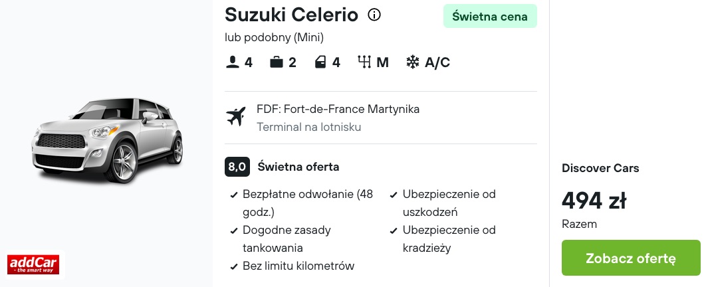Click FDF: Fort-de-France Martynika location text
Screen dimensions: 706x287
pos(338,110)
